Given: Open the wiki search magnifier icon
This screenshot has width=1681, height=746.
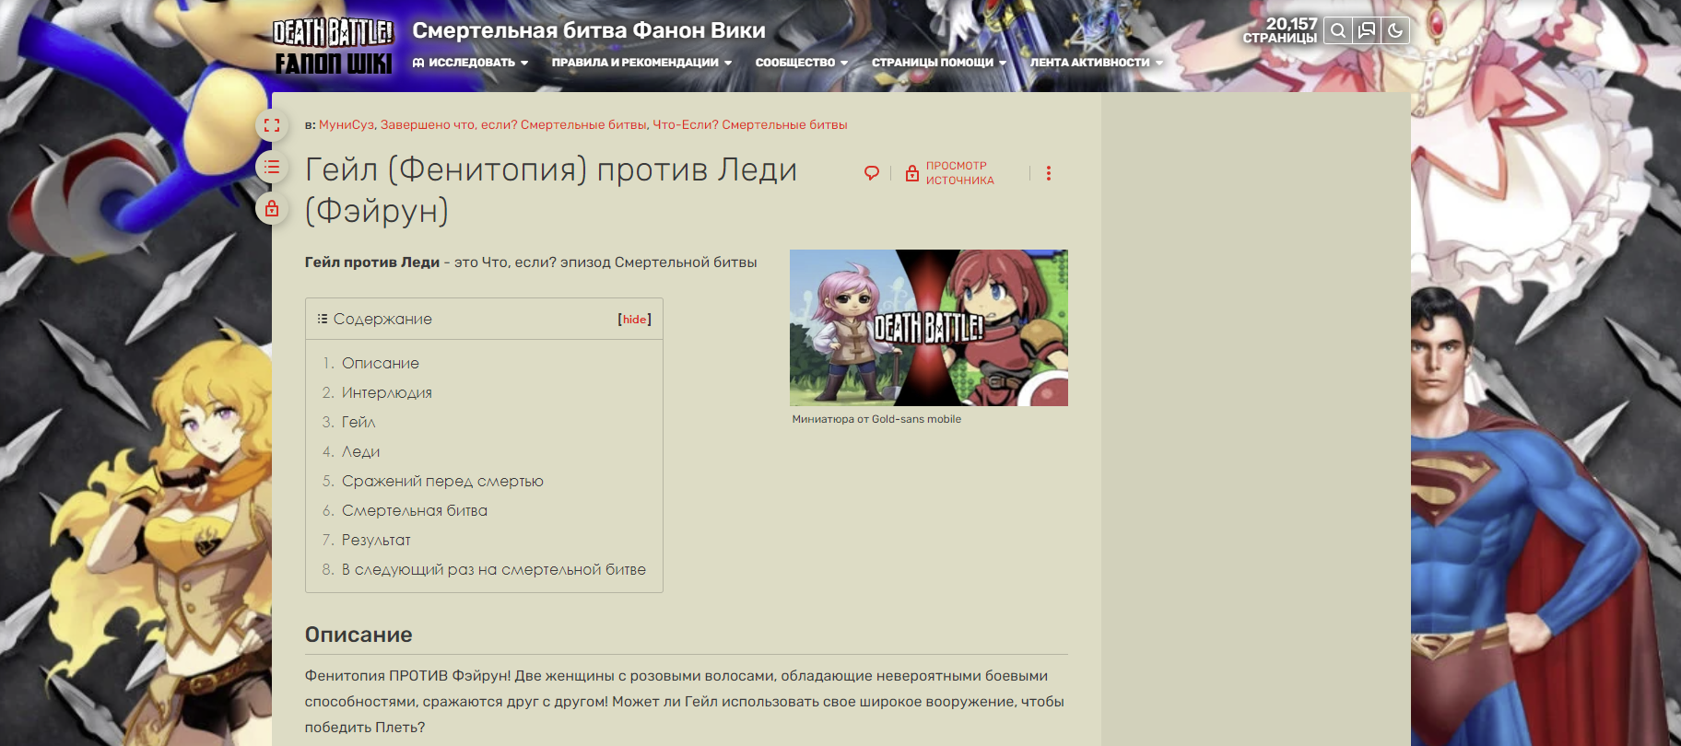Looking at the screenshot, I should pyautogui.click(x=1338, y=31).
